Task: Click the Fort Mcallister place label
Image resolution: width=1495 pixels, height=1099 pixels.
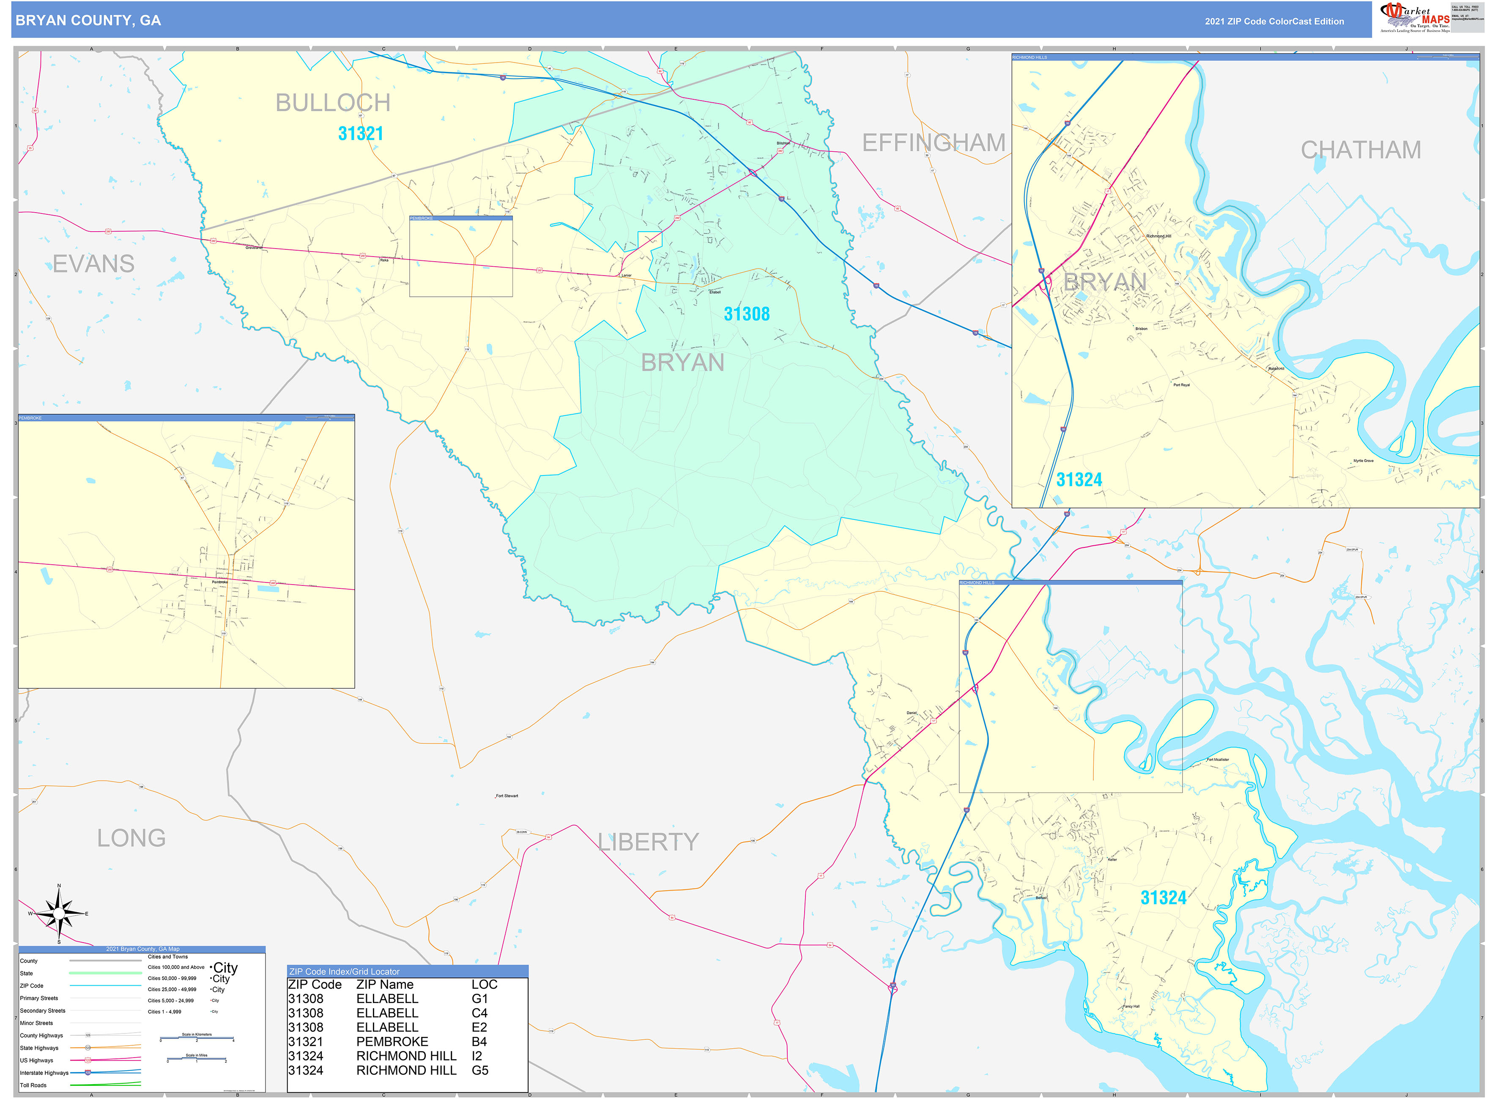Action: 1218,759
